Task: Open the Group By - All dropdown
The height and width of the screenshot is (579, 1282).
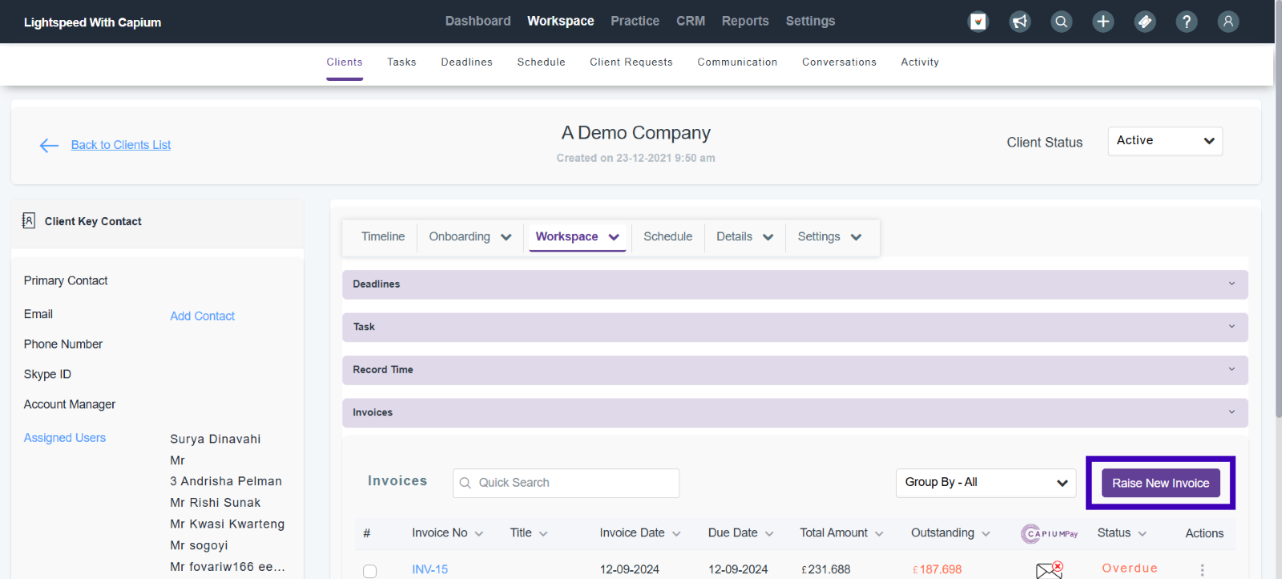Action: [x=986, y=483]
